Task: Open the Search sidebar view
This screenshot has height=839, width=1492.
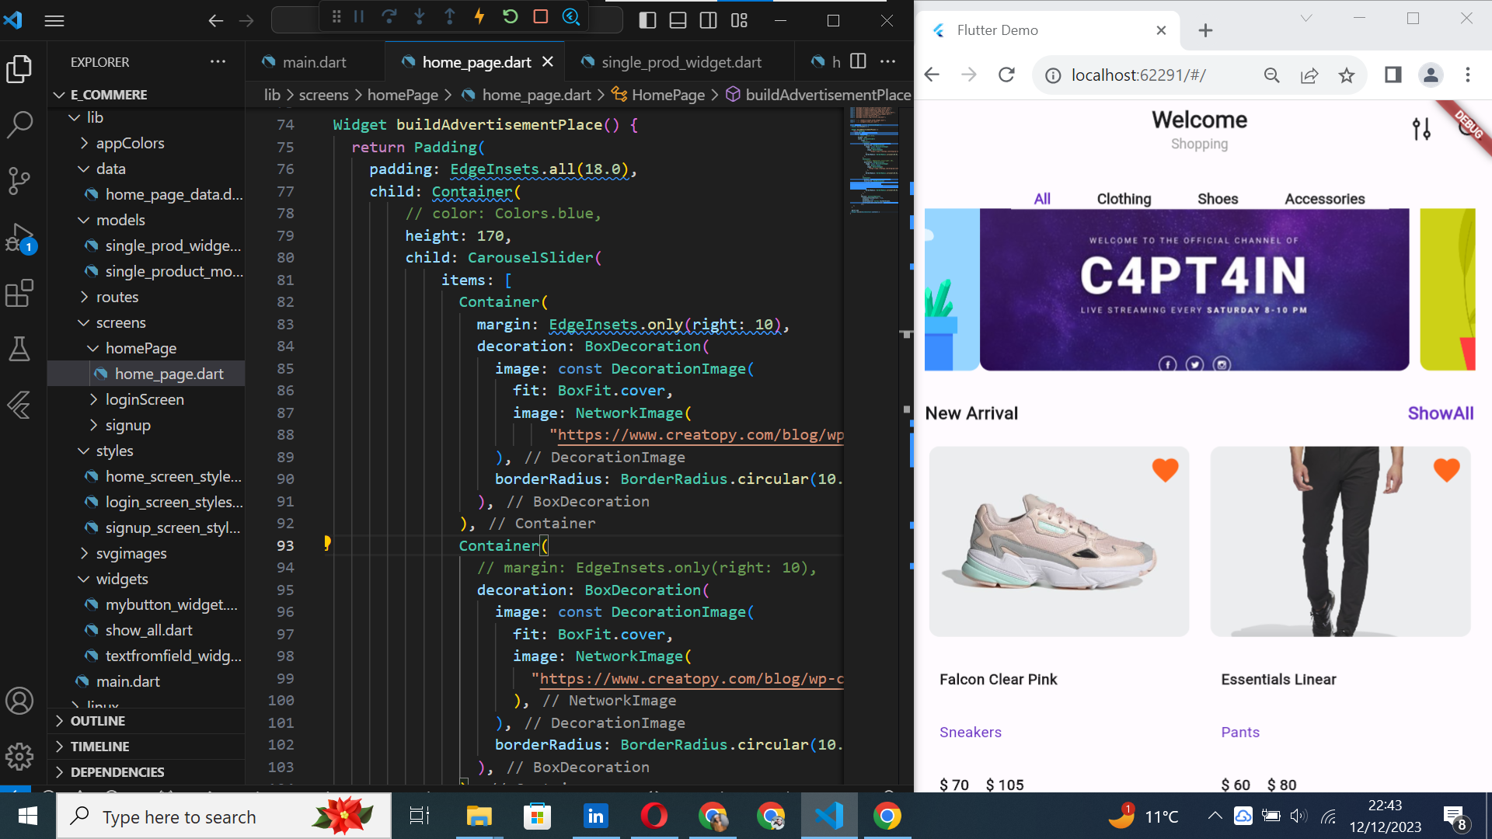Action: 19,124
